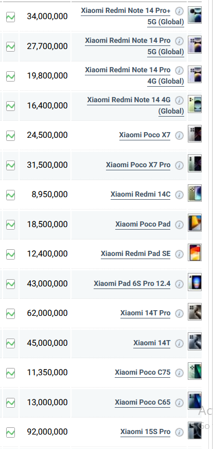
Task: Click price chart icon beside 34,000,000
Action: pos(11,17)
